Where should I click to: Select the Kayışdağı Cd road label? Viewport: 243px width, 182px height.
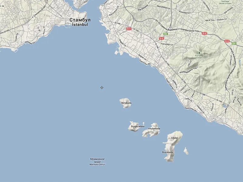click(x=167, y=44)
